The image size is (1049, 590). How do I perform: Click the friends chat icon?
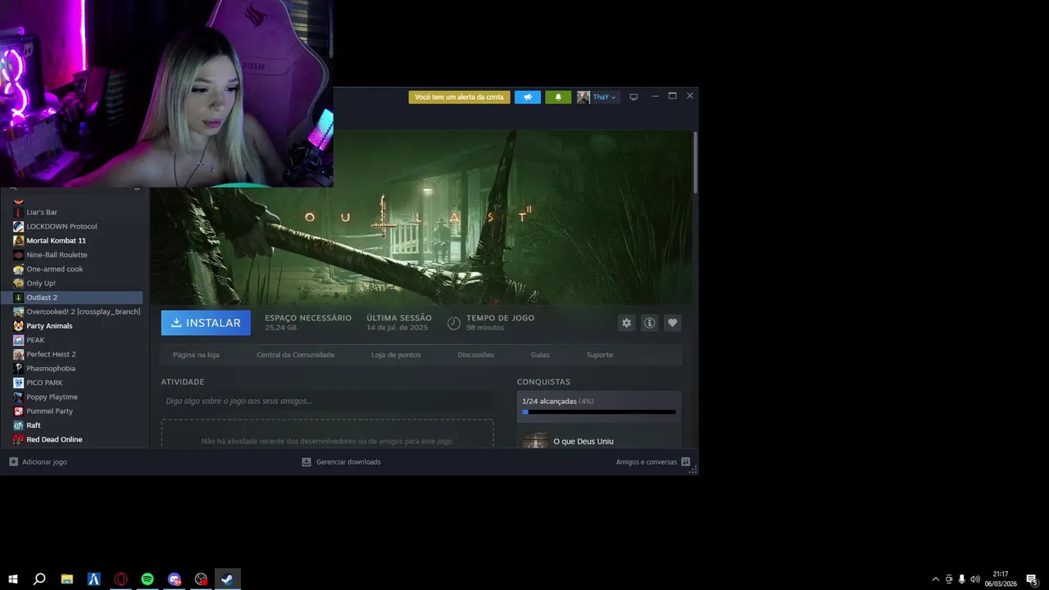click(686, 462)
